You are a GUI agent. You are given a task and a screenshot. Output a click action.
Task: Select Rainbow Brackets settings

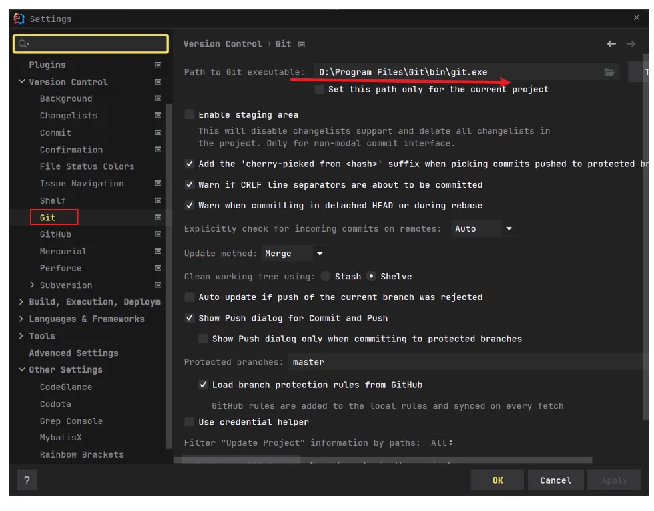click(x=81, y=454)
